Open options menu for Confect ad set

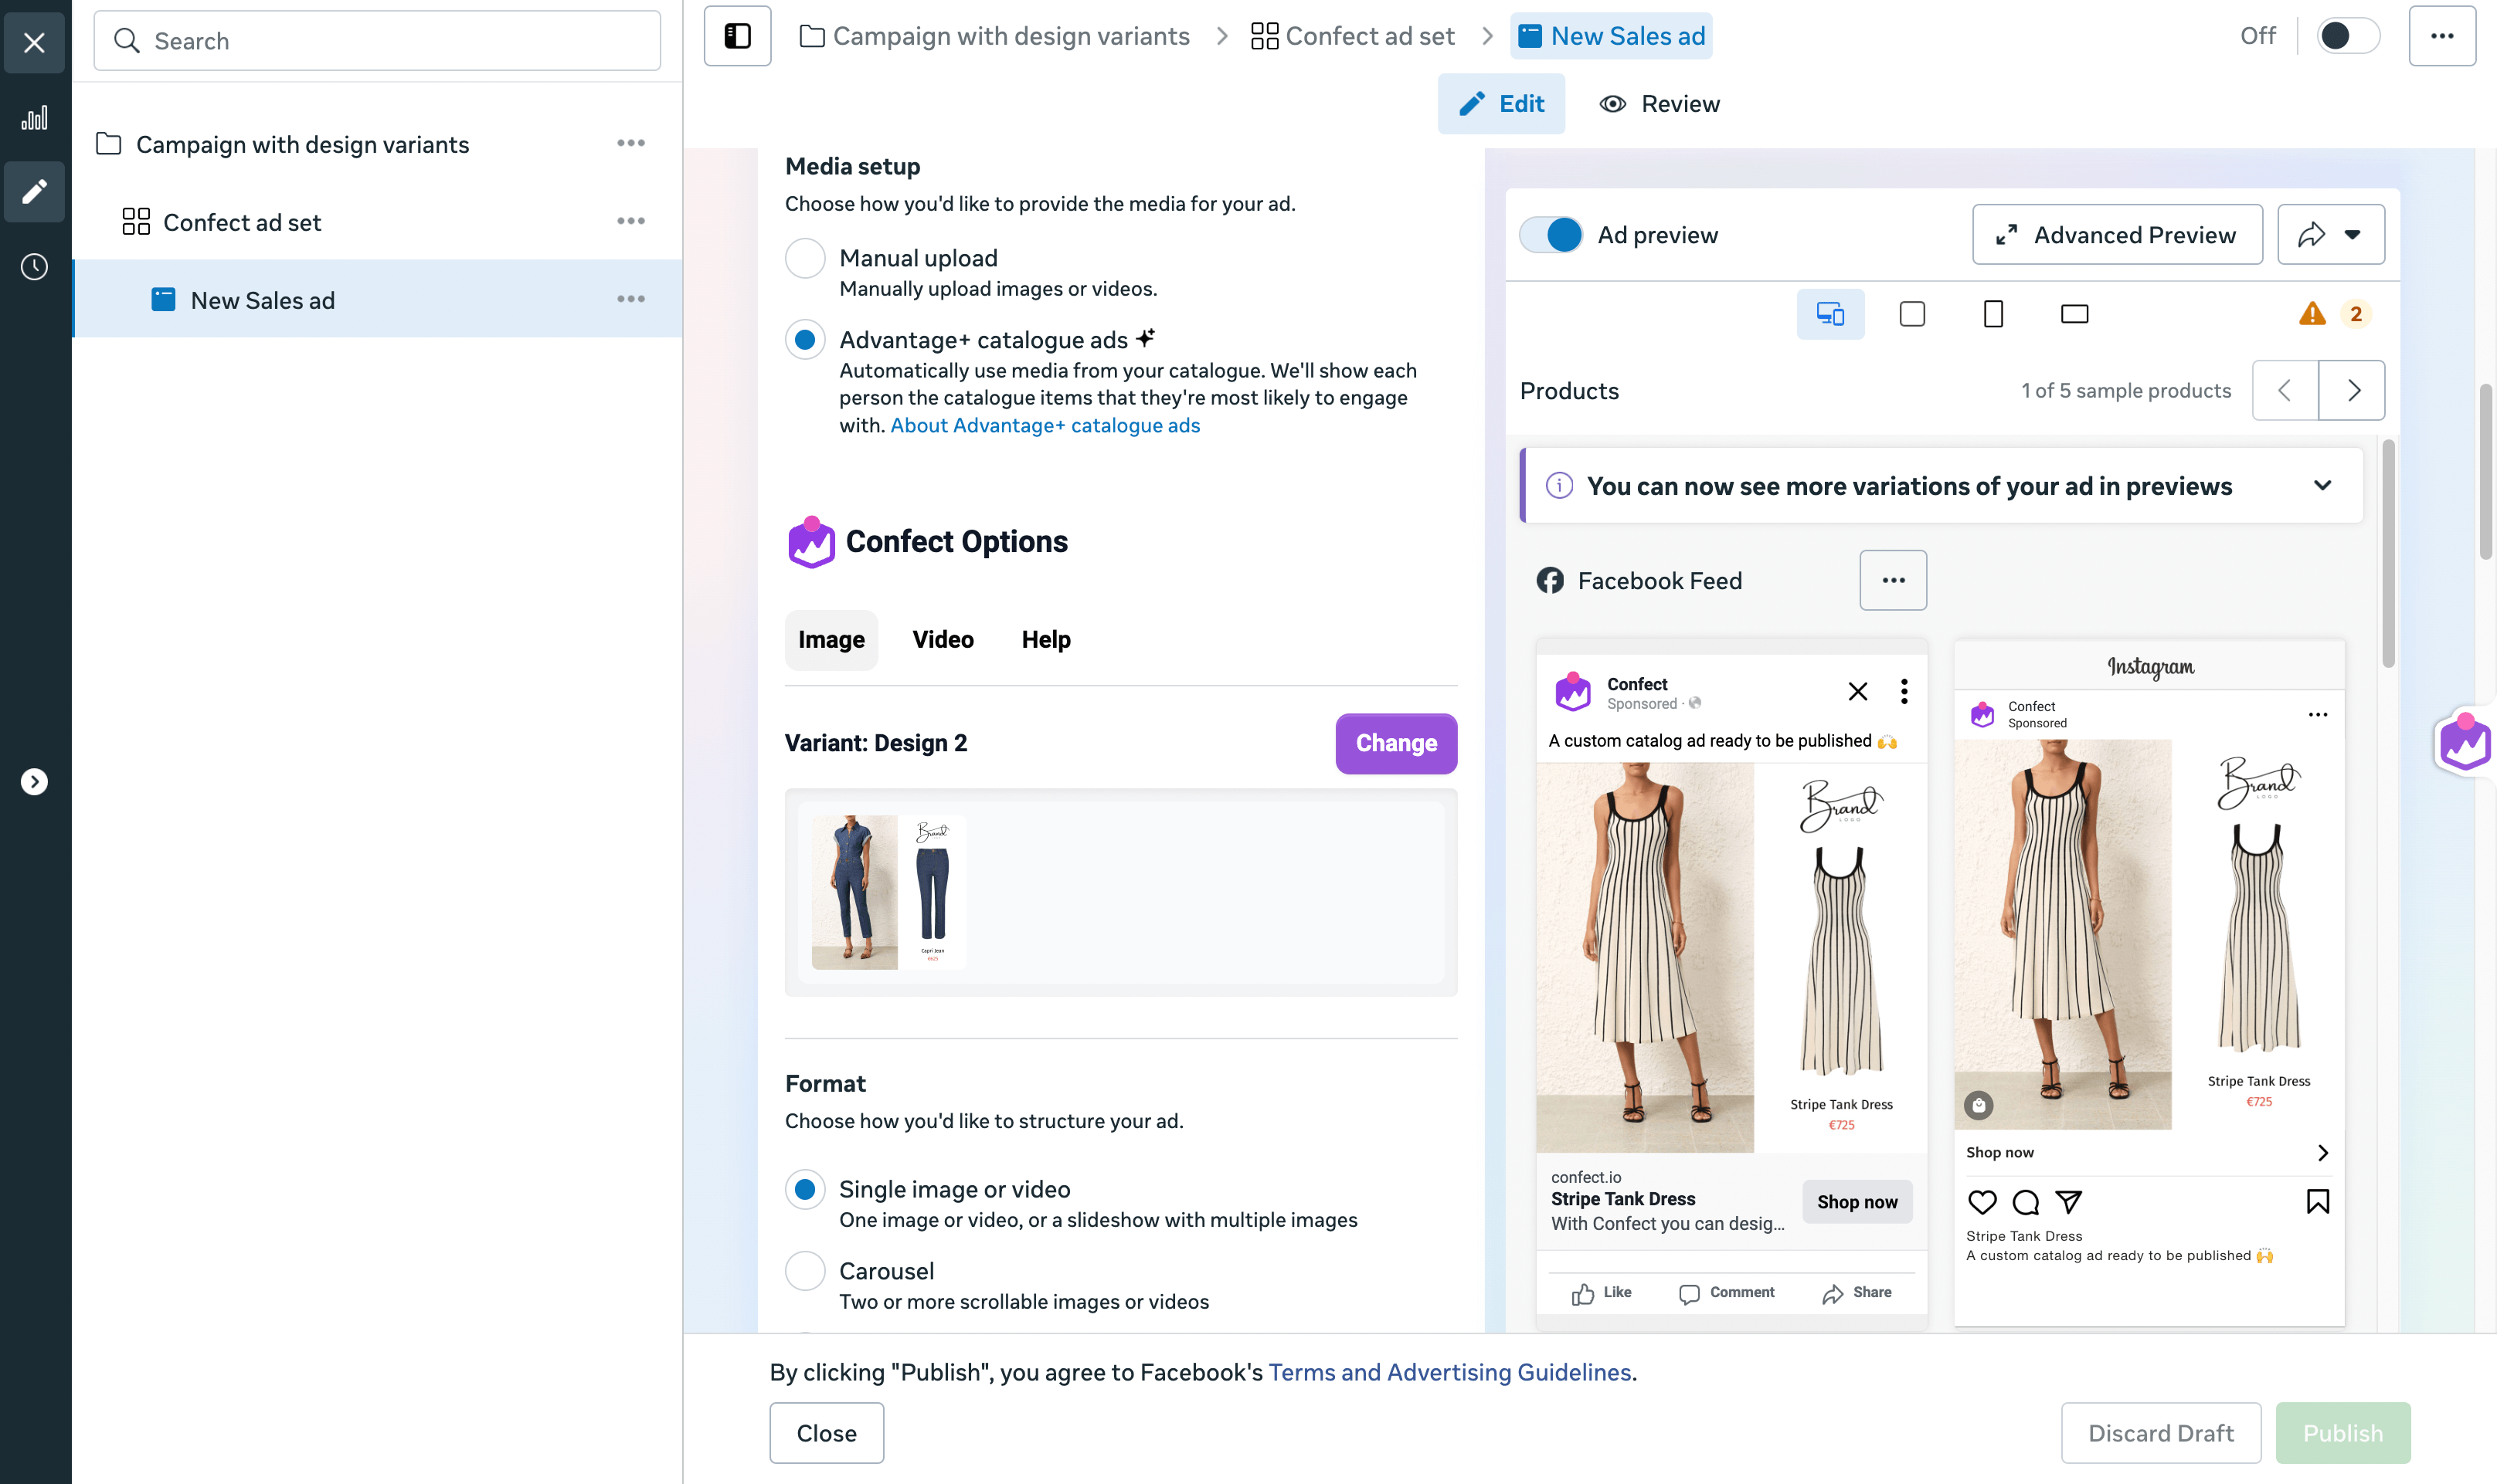[631, 221]
